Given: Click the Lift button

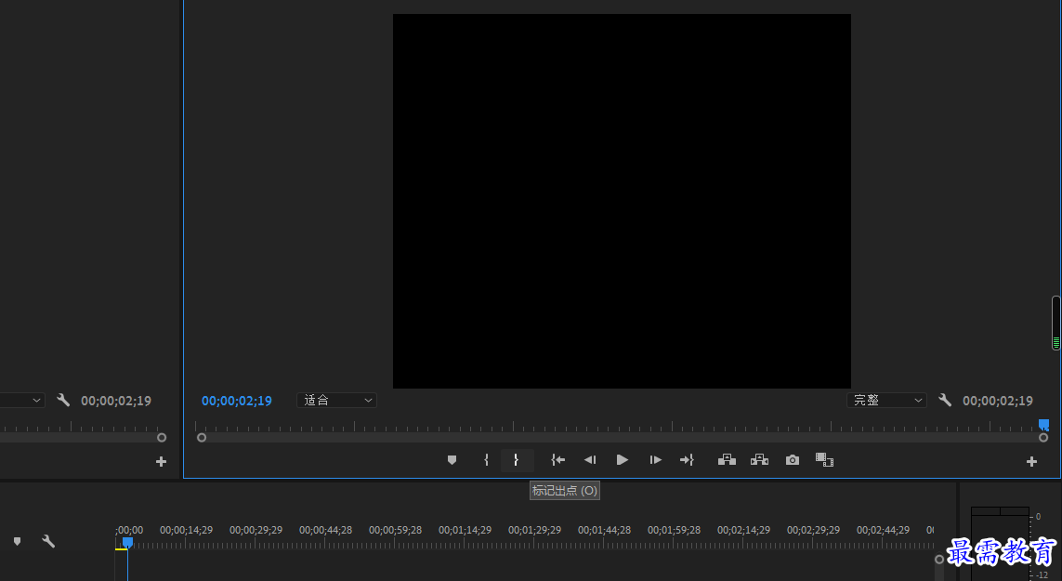Looking at the screenshot, I should 727,460.
